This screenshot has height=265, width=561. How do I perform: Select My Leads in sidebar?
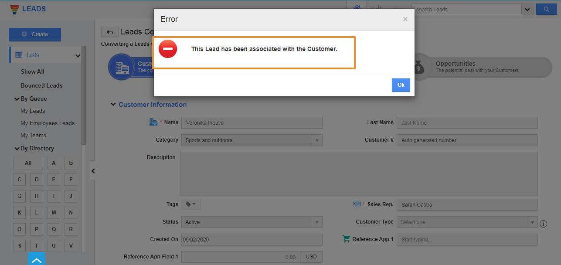click(x=33, y=111)
